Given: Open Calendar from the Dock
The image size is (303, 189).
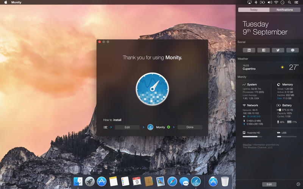Looking at the screenshot, I should point(137,181).
